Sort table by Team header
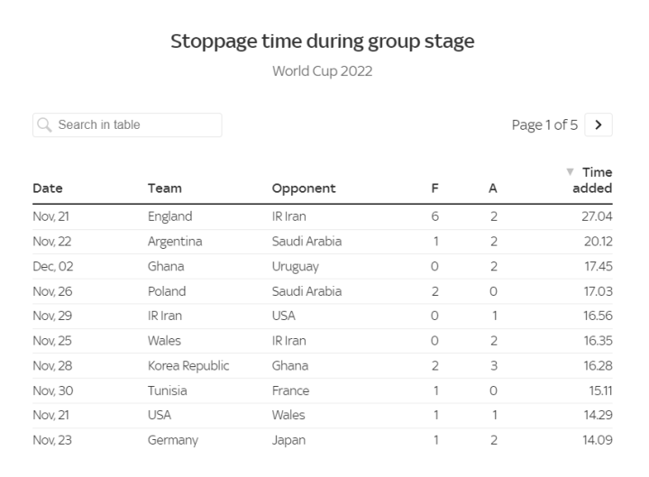The width and height of the screenshot is (649, 477). pyautogui.click(x=165, y=188)
